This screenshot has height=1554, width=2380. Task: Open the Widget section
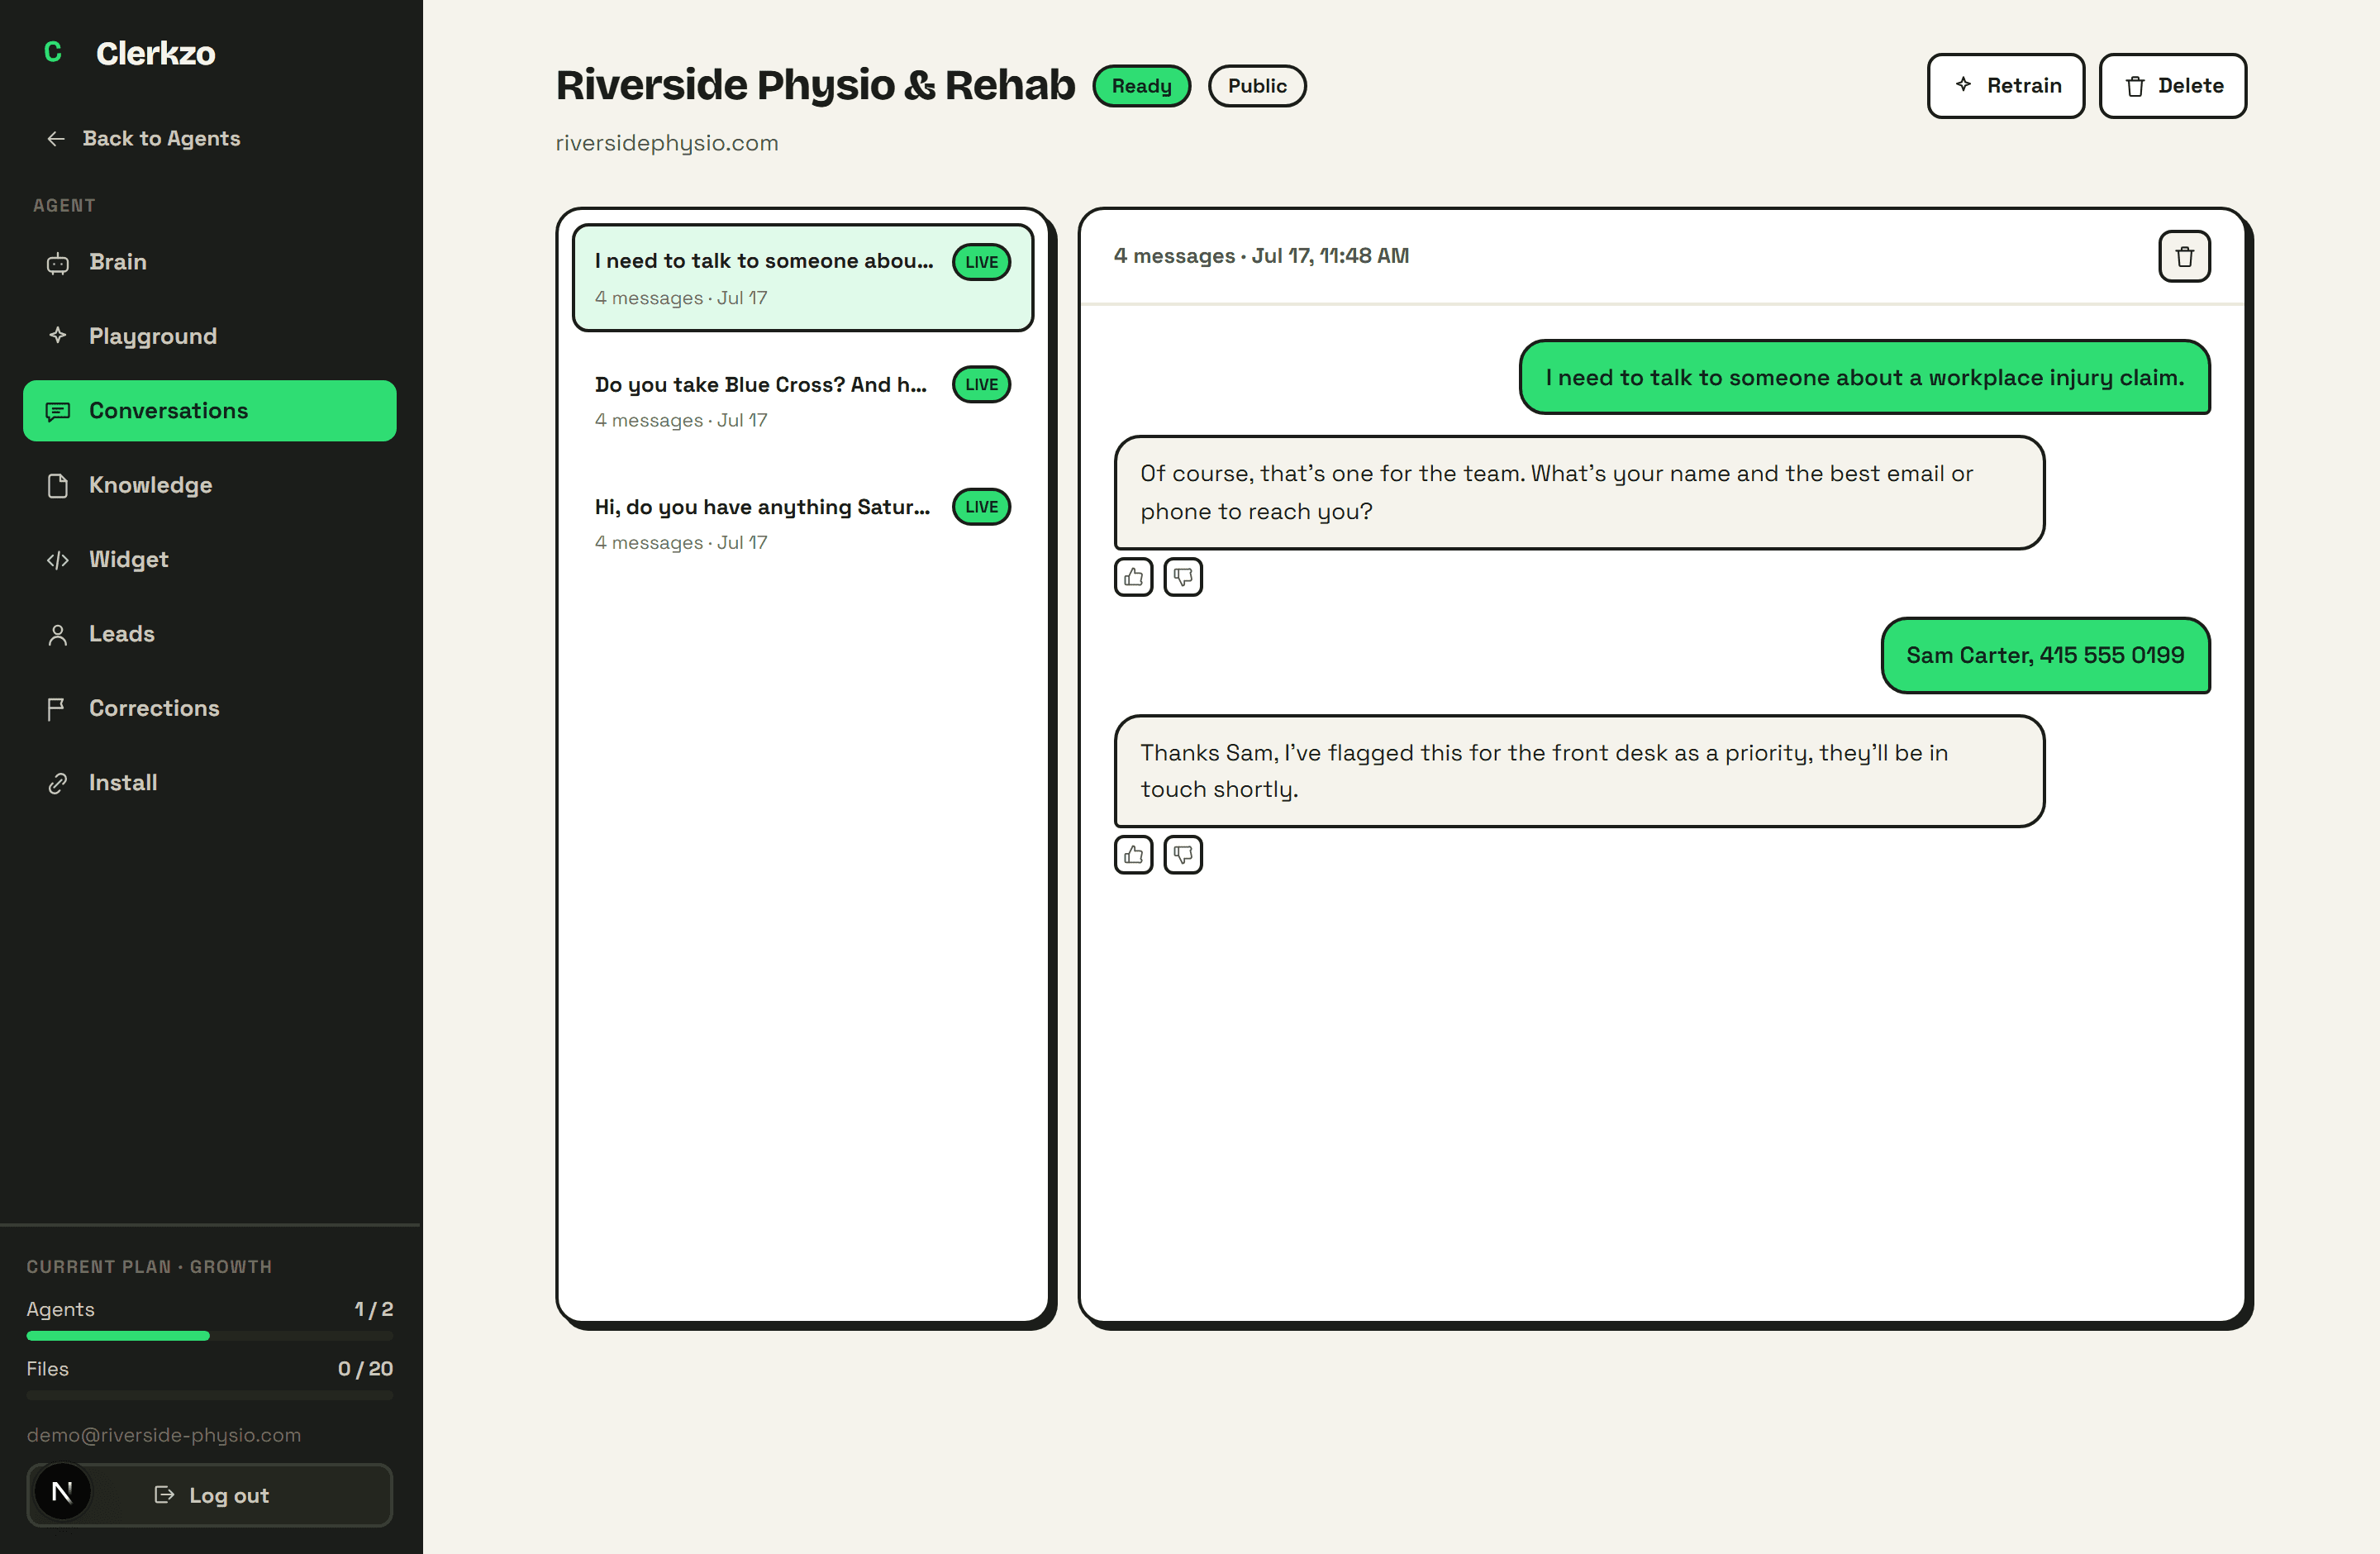210,559
